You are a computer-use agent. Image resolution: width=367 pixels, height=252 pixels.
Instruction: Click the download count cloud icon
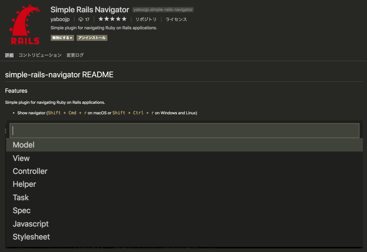[x=81, y=19]
